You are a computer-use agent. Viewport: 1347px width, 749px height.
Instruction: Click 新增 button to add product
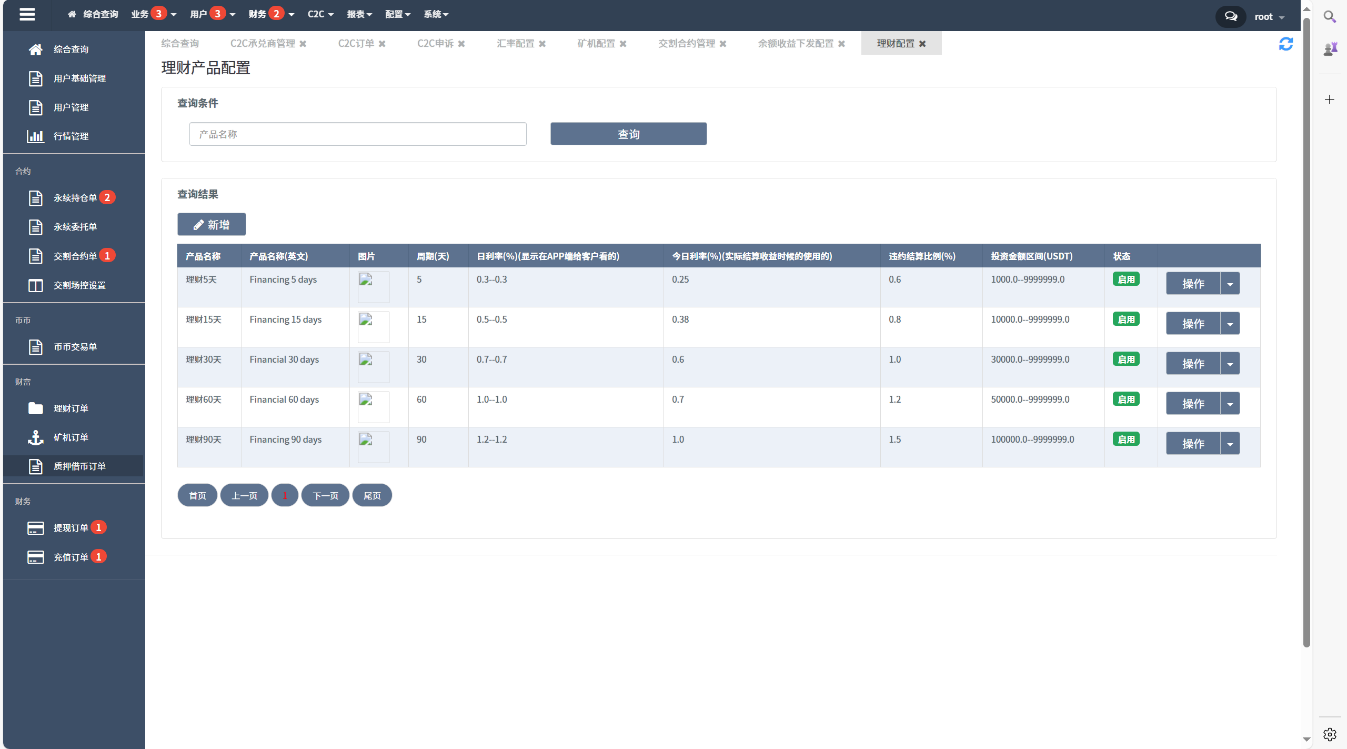(212, 224)
